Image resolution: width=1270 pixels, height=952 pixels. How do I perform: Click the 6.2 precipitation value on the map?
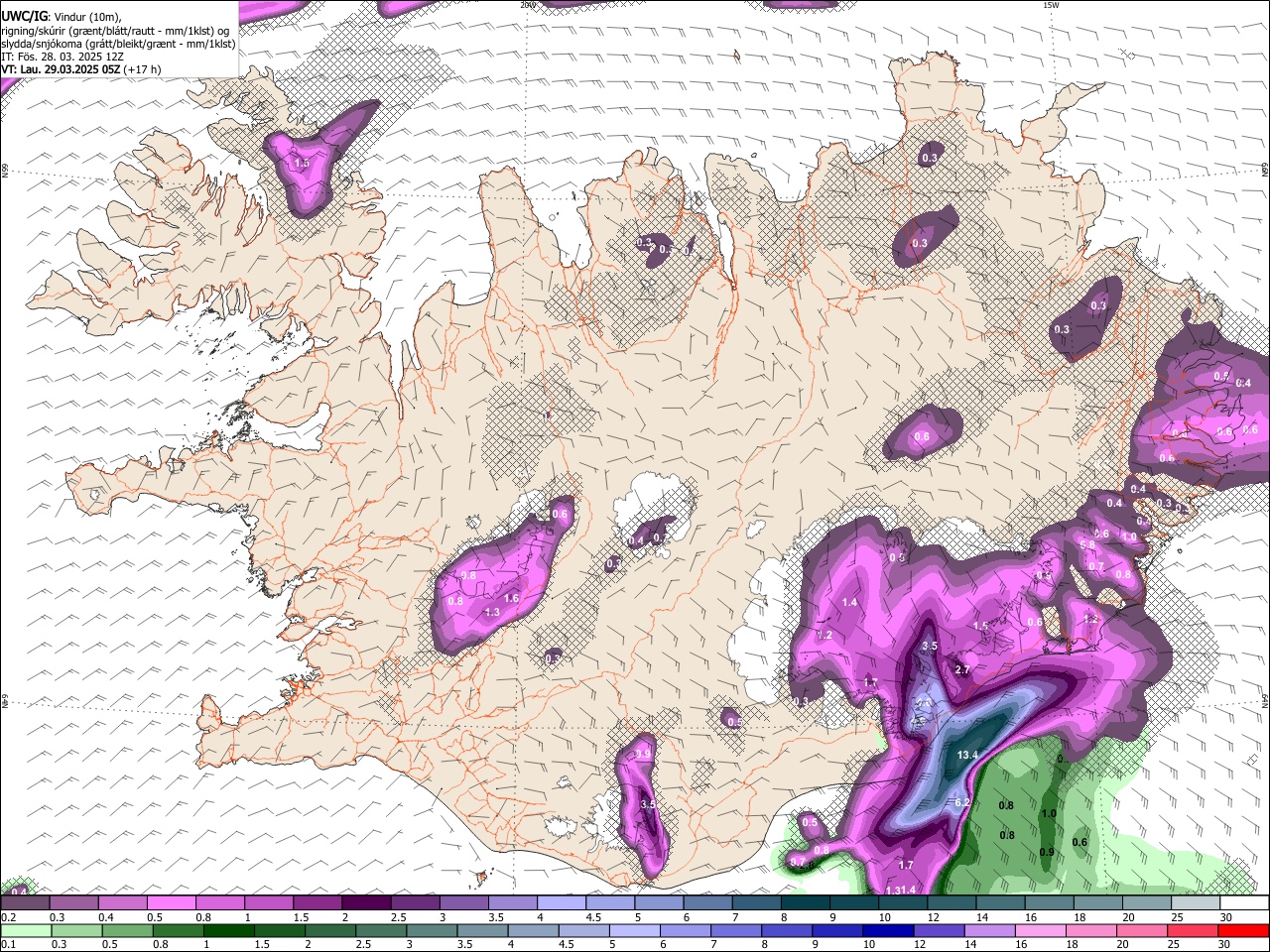click(x=961, y=802)
